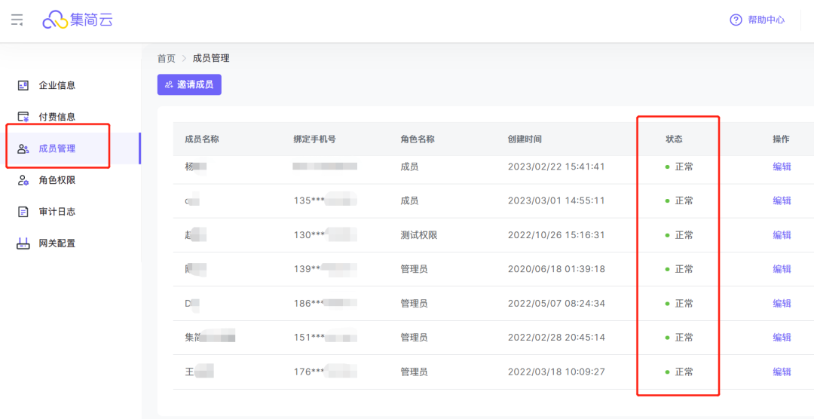The height and width of the screenshot is (419, 814).
Task: Click the 邀请成员 button
Action: tap(189, 84)
